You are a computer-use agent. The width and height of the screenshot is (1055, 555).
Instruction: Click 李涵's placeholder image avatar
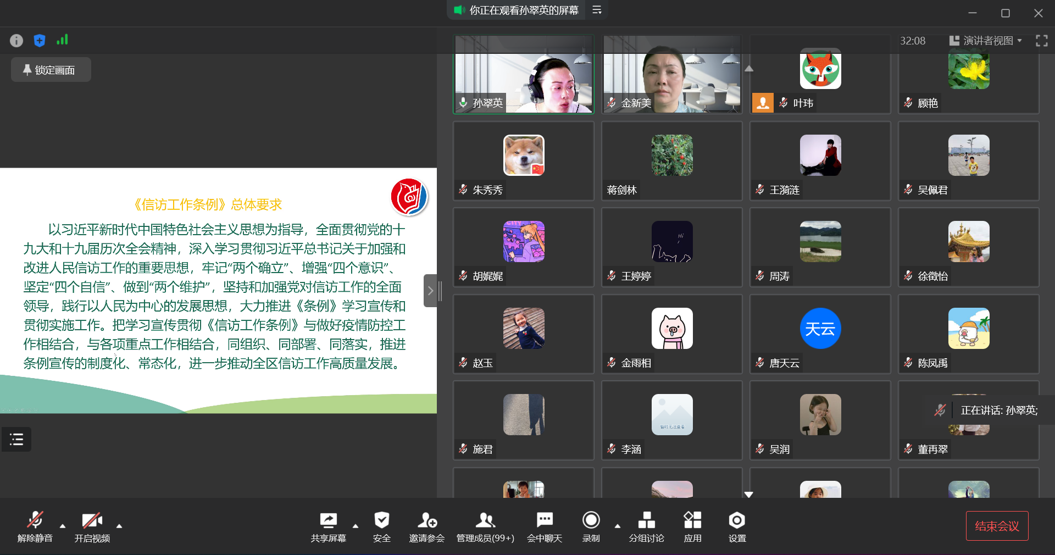(672, 414)
